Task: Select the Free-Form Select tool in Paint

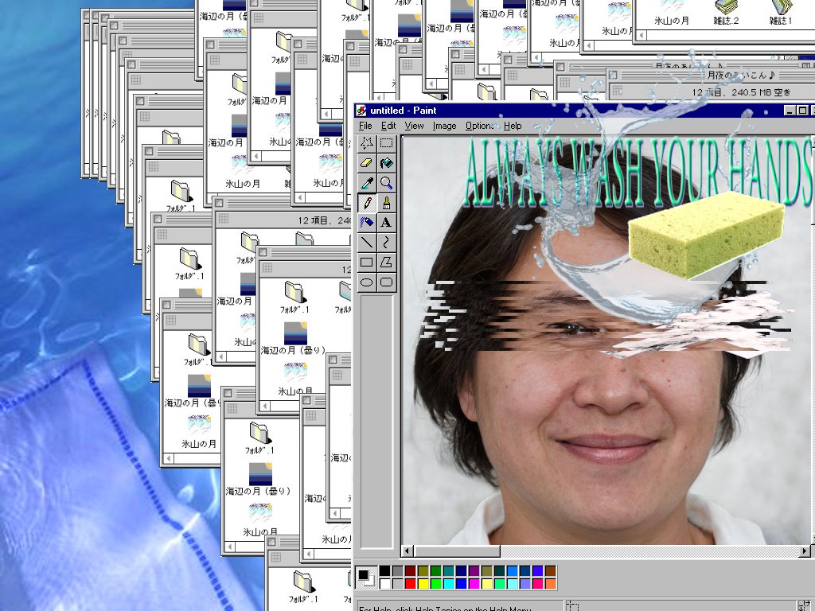Action: [x=366, y=143]
